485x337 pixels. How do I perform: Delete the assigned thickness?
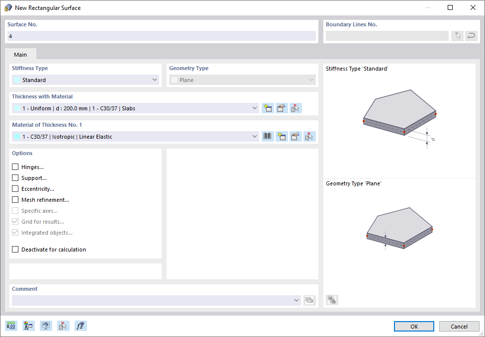tap(295, 108)
